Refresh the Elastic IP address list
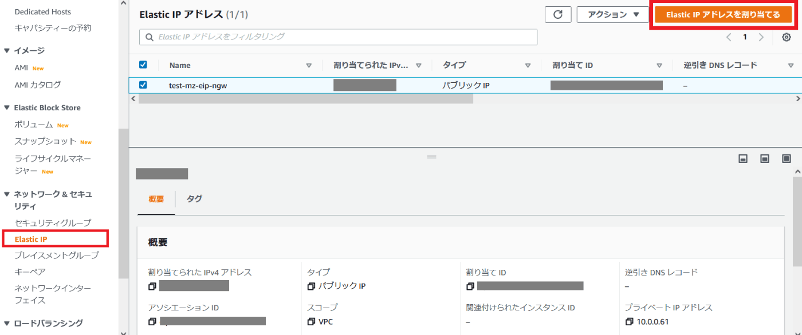The width and height of the screenshot is (802, 335). (558, 15)
